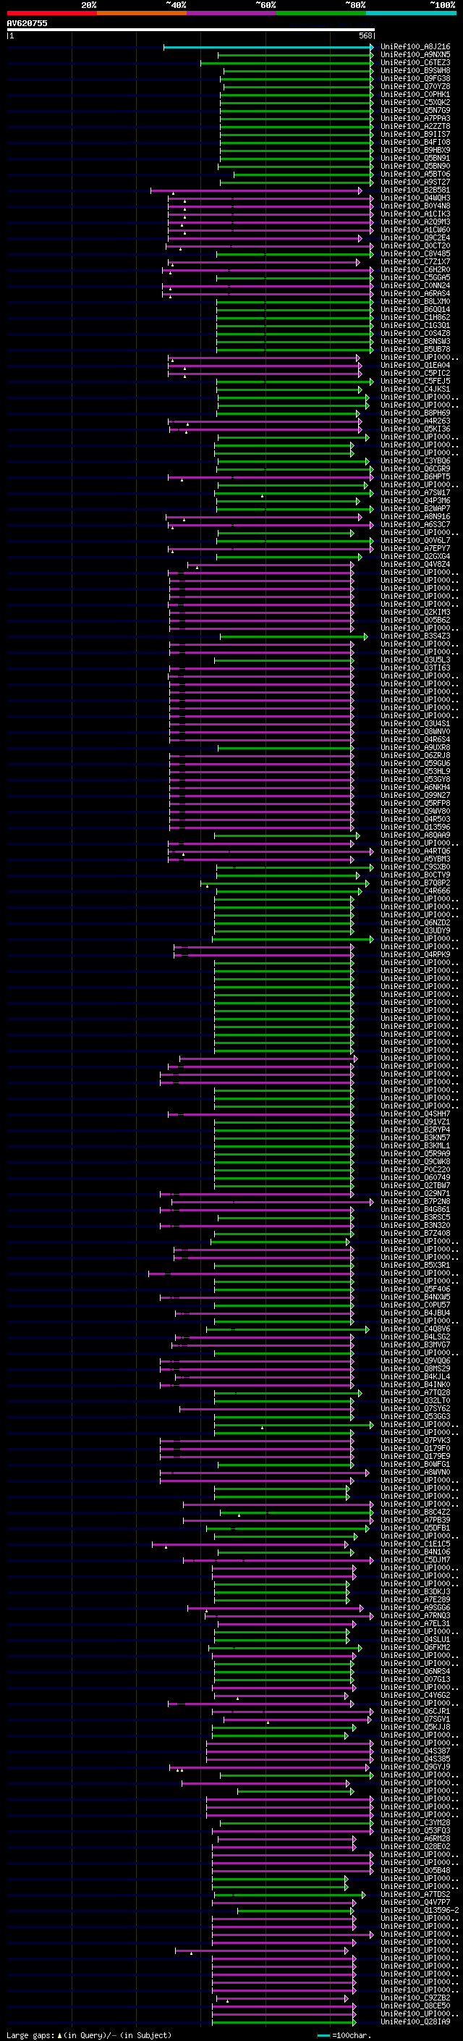Open hit UniRef100_A4RTQ6
This screenshot has height=2041, width=463.
point(415,851)
